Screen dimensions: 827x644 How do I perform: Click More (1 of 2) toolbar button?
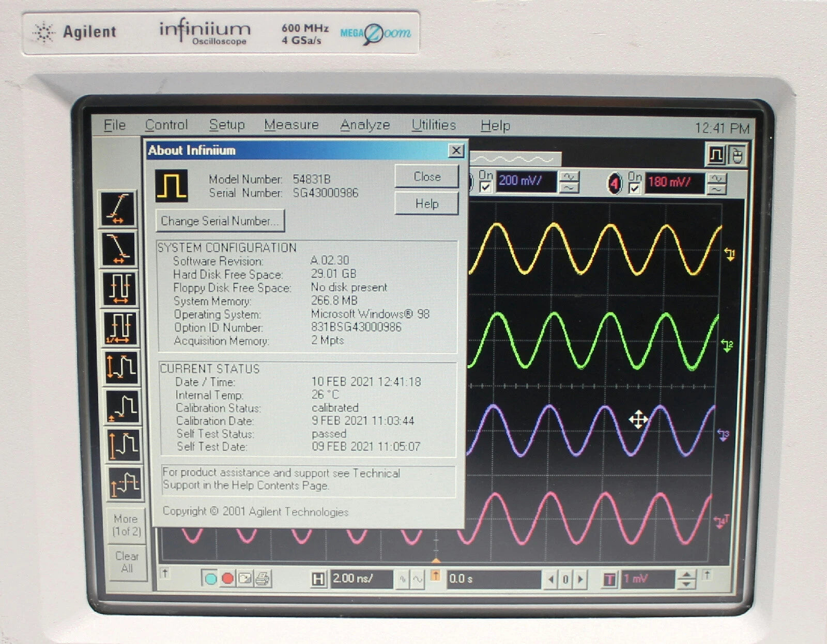click(127, 525)
